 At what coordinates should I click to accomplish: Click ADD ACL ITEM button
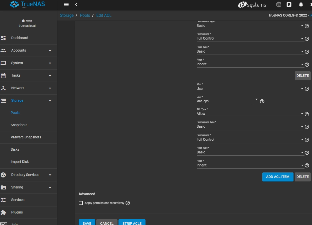278,177
